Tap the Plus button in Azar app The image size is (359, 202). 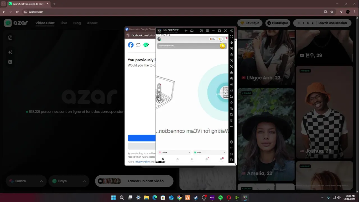coord(213,39)
